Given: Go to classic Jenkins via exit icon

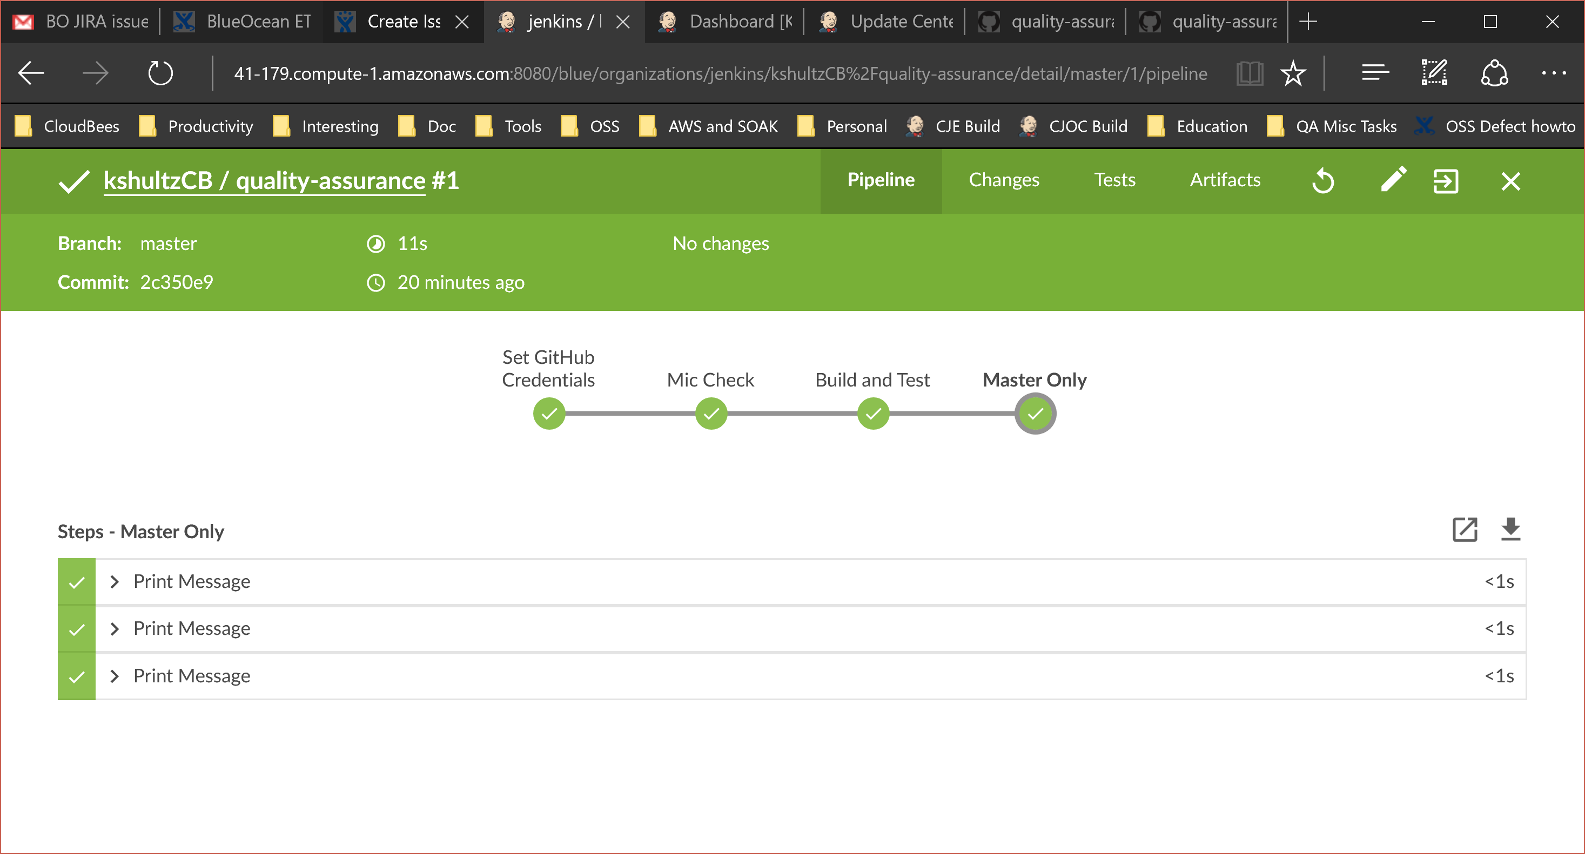Looking at the screenshot, I should point(1445,181).
